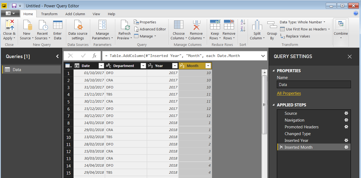The image size is (361, 178).
Task: Confirm the formula with checkmark
Action: pos(83,56)
